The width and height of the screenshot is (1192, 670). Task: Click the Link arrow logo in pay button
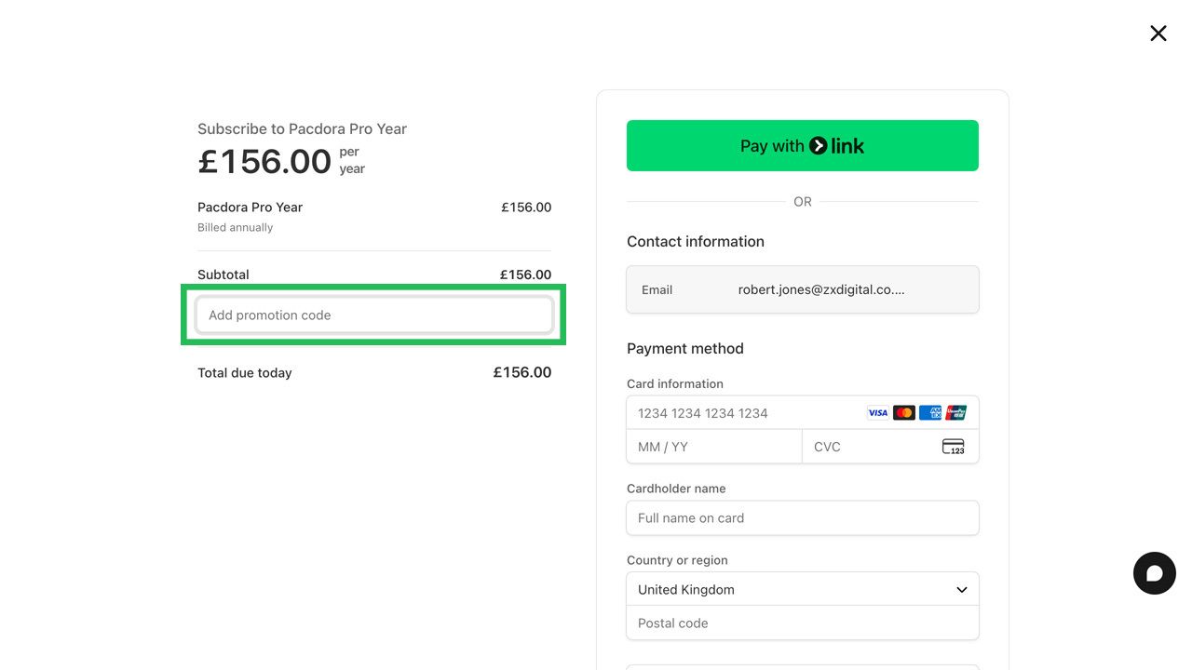pos(818,145)
